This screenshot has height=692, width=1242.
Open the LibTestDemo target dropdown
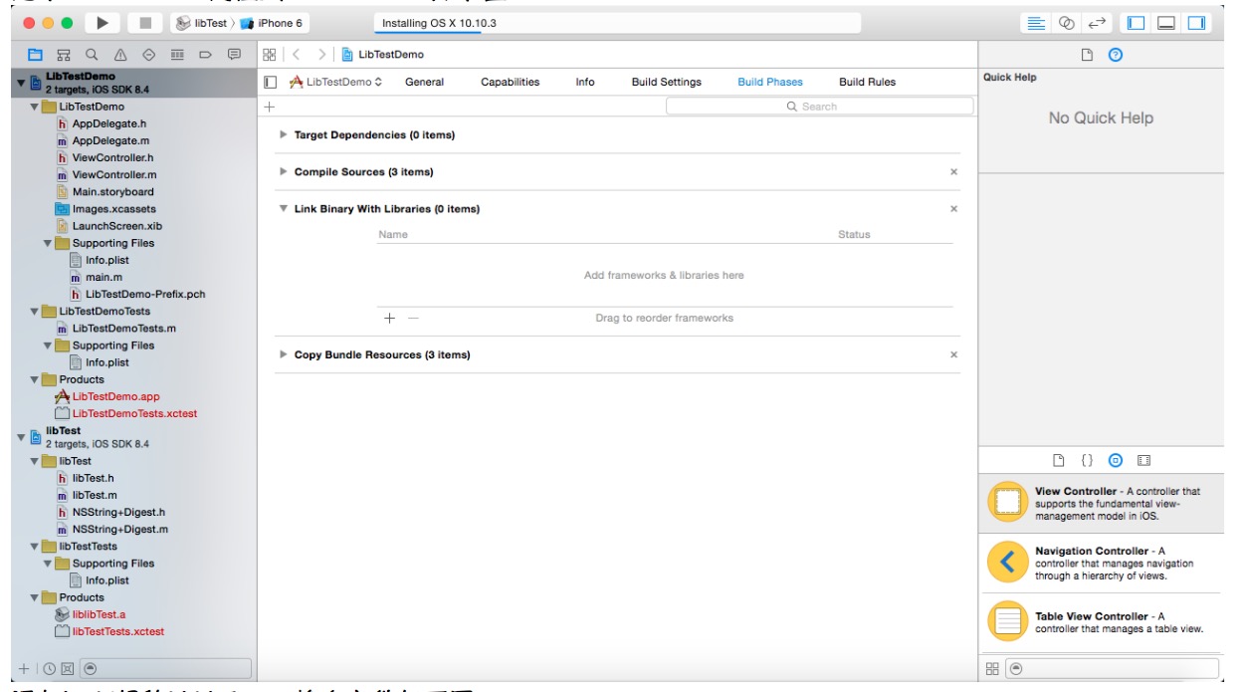point(335,82)
